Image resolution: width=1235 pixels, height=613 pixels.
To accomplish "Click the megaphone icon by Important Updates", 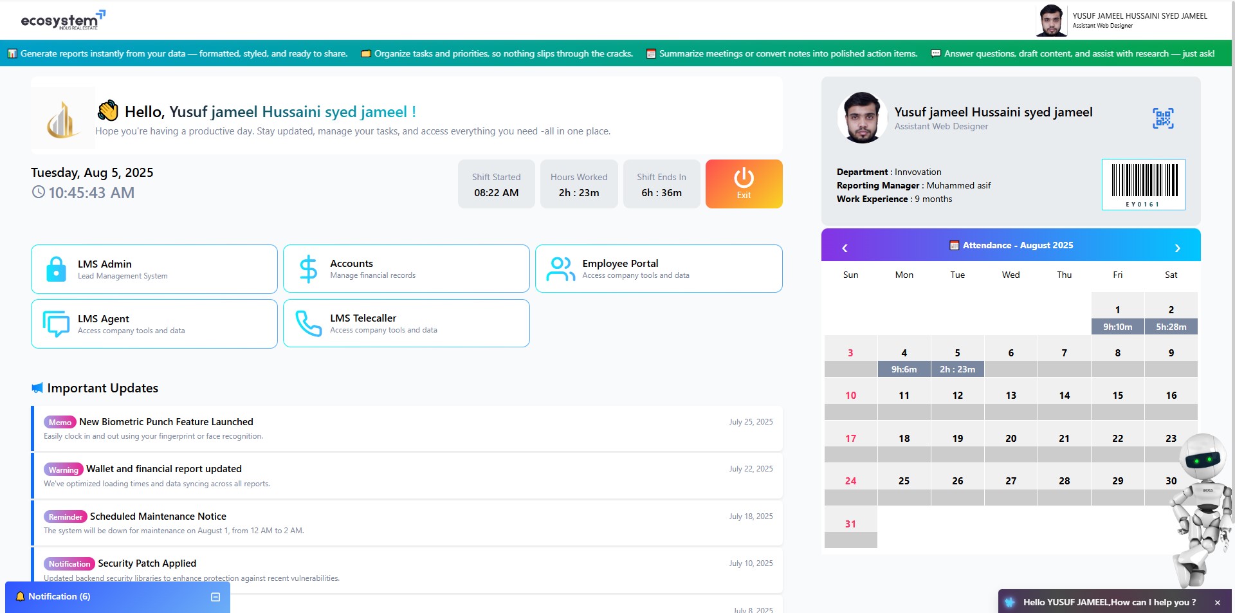I will pyautogui.click(x=37, y=388).
